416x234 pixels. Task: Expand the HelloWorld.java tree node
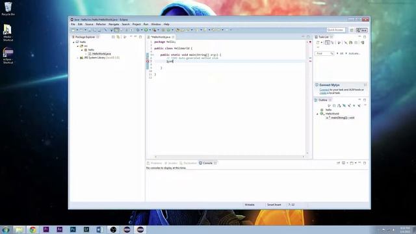coord(86,54)
